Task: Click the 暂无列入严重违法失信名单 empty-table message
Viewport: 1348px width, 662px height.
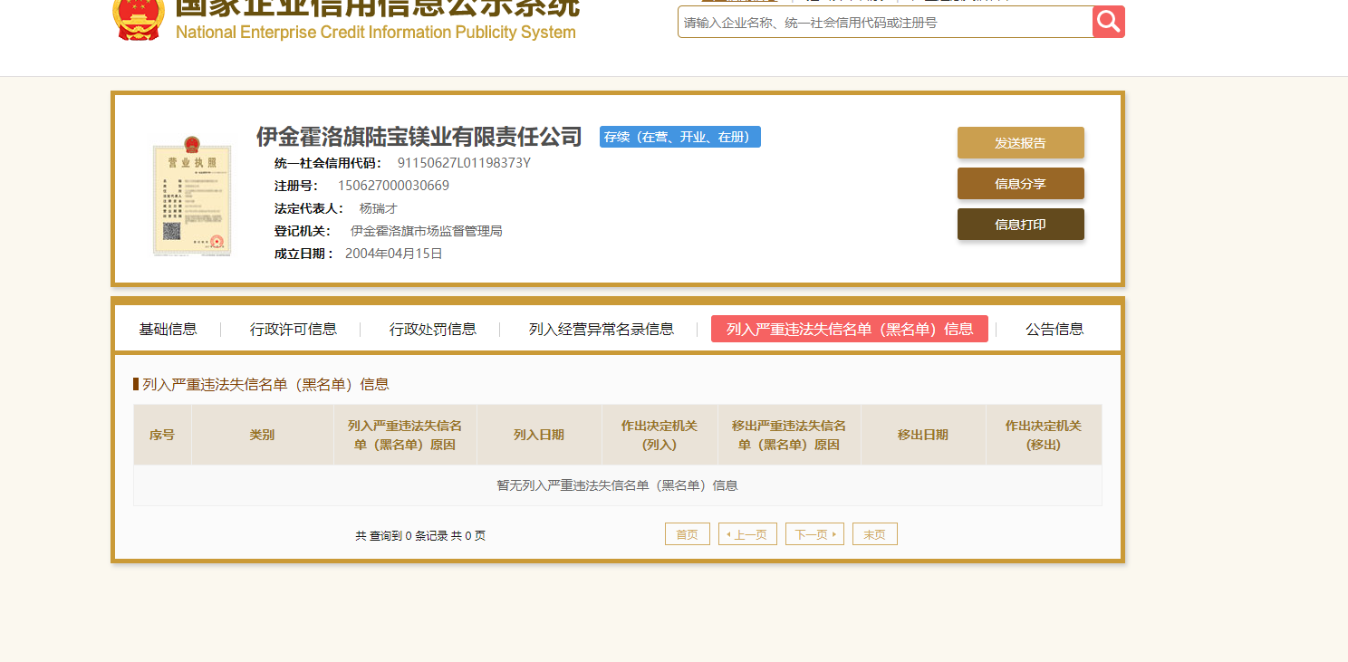Action: point(617,485)
